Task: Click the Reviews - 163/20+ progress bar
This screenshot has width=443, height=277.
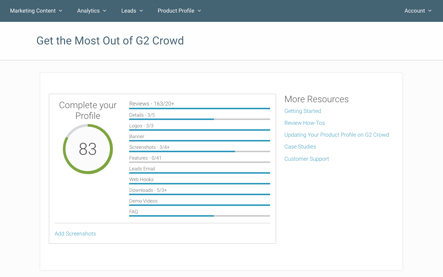Action: coord(199,109)
